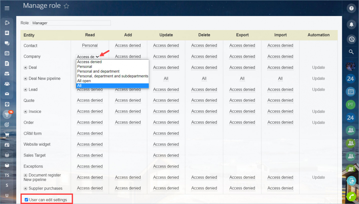The height and width of the screenshot is (204, 359).
Task: Edit Sales Target Read Access denied permission
Action: (x=90, y=155)
